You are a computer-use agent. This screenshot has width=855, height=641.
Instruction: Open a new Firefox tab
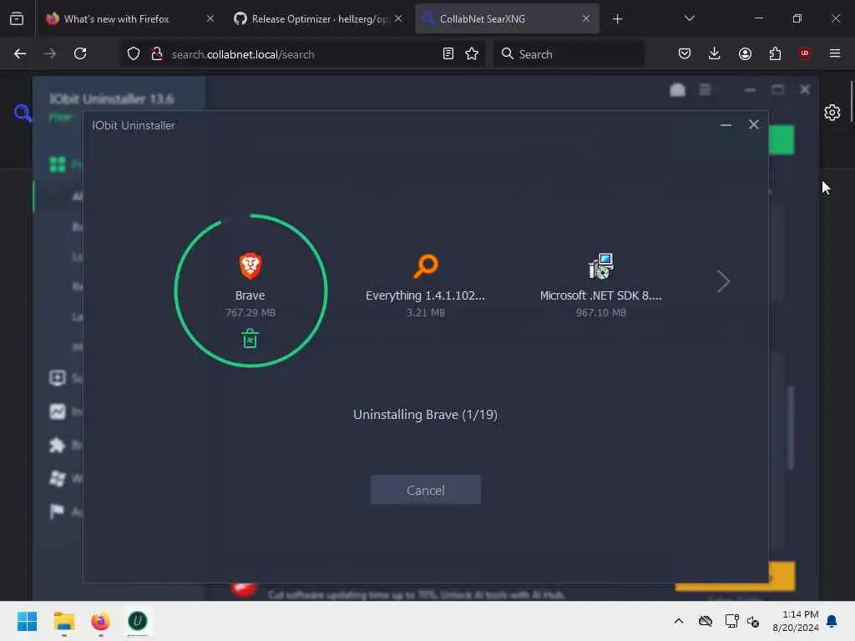click(617, 19)
